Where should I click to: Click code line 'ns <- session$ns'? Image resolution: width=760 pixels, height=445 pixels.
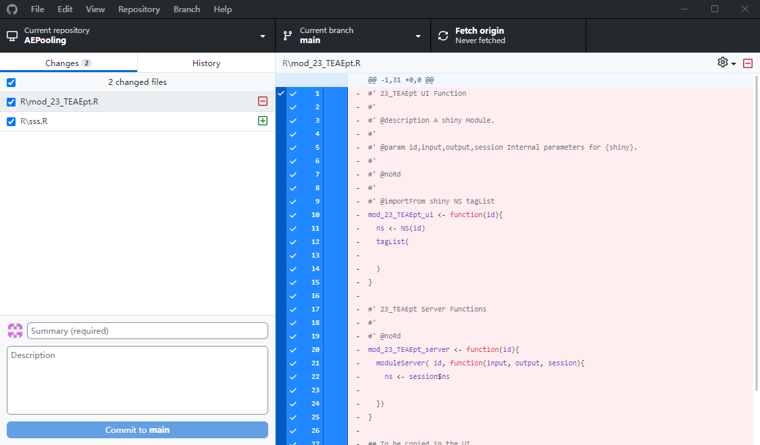[x=417, y=376]
